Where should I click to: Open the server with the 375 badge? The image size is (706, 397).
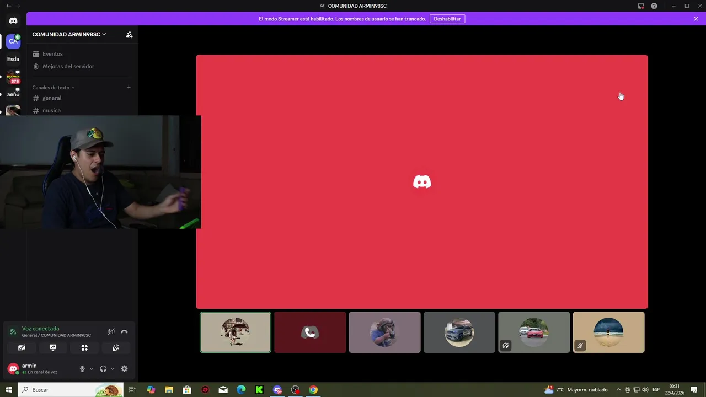tap(13, 77)
